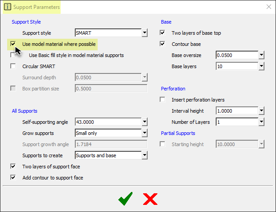Click the green checkmark to accept
The width and height of the screenshot is (276, 212).
tap(125, 199)
